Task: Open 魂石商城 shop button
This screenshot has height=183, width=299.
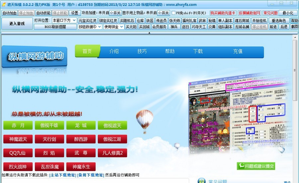Action: (242, 21)
